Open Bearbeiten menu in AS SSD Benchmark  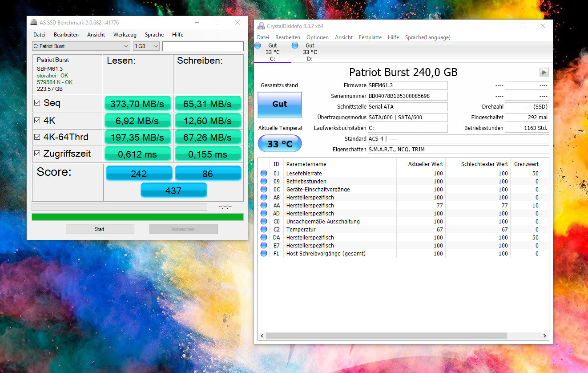(66, 35)
